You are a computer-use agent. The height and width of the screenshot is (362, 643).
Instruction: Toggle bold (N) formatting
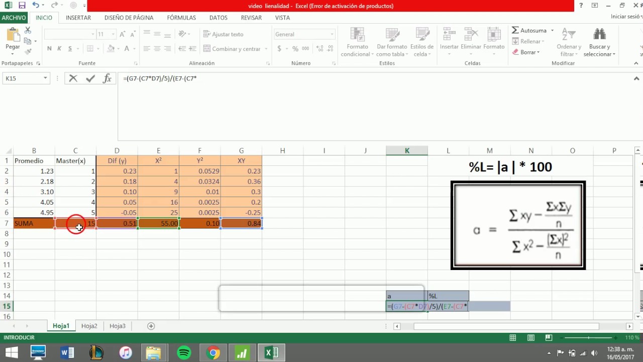[x=49, y=49]
